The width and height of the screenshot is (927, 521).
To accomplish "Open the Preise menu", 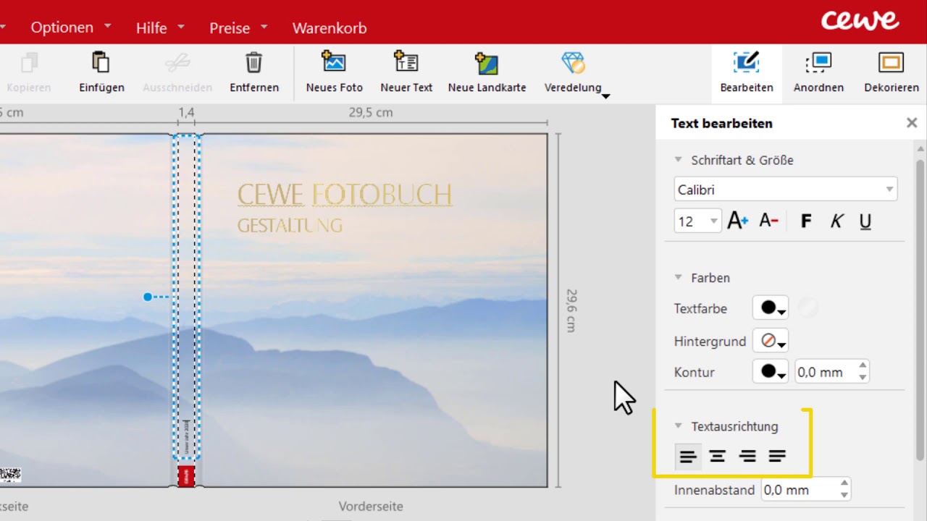I will coord(238,27).
